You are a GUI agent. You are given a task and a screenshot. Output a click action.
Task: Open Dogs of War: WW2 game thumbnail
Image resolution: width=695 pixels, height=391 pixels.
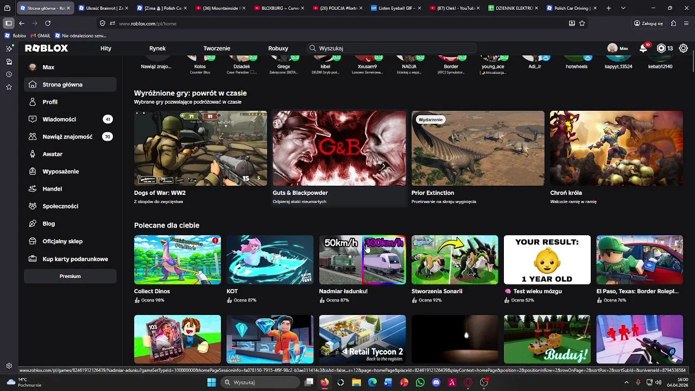click(x=200, y=148)
